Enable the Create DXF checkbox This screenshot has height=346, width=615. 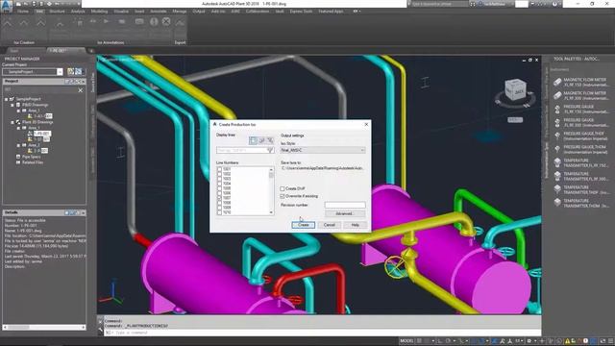282,188
